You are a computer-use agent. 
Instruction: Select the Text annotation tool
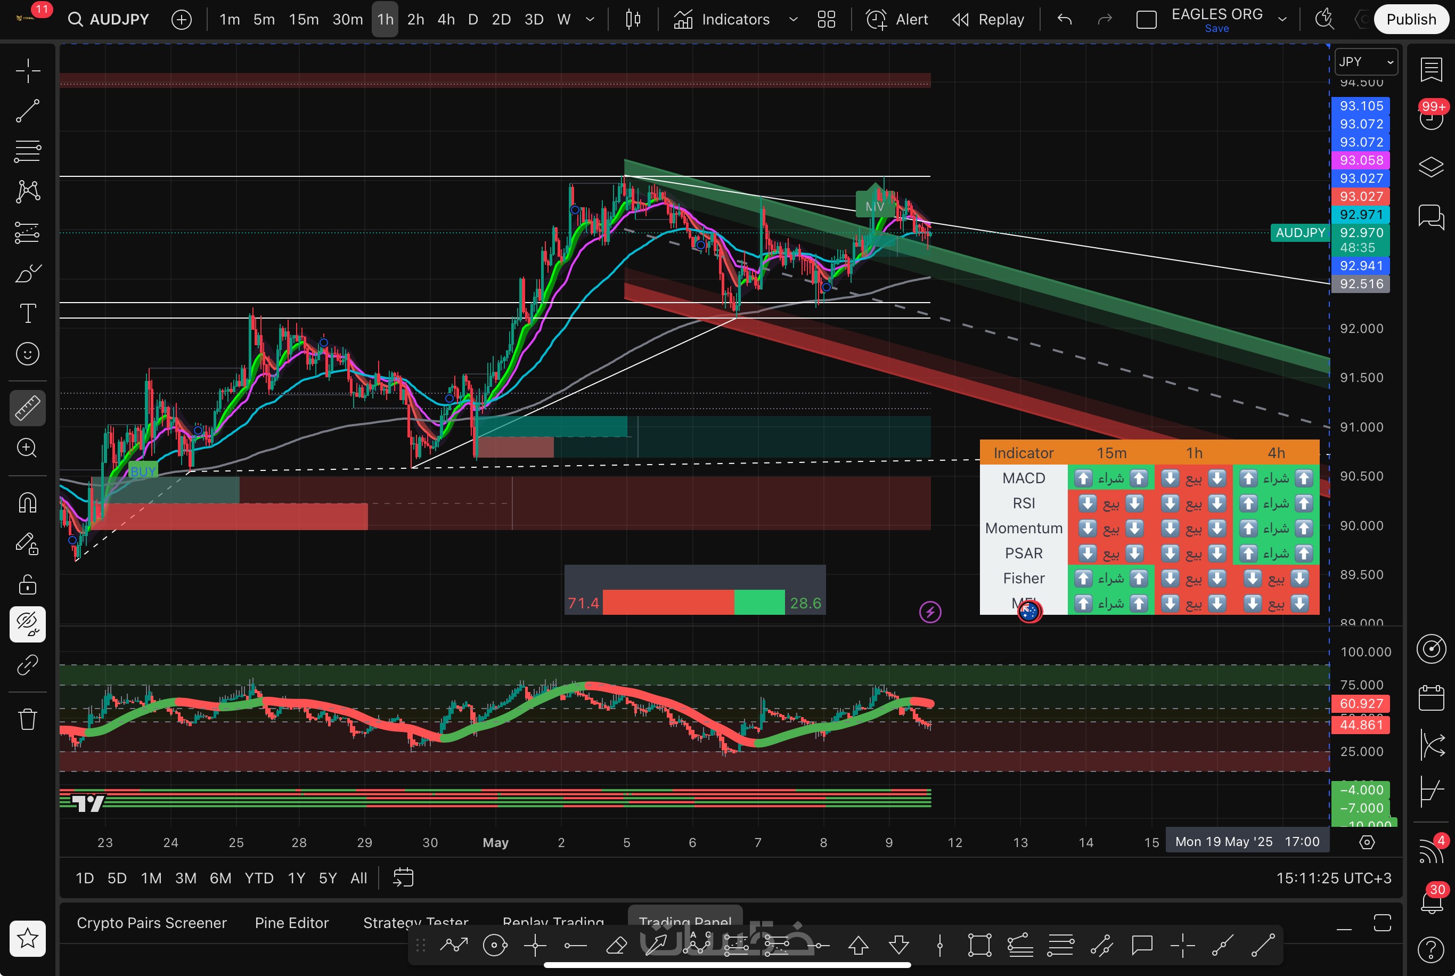tap(27, 314)
